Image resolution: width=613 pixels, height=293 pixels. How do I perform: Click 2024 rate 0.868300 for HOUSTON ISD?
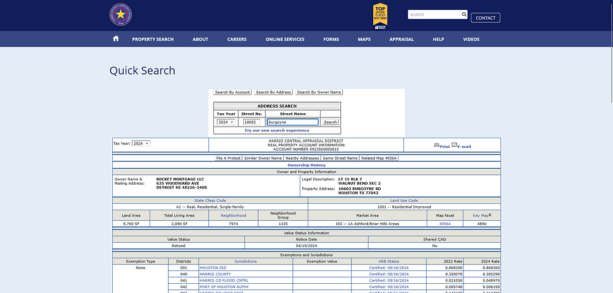tap(492, 268)
